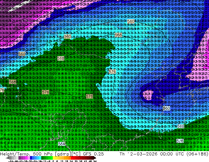Click the 560 label below the pink cold pool
The image size is (209, 162).
pos(166,108)
